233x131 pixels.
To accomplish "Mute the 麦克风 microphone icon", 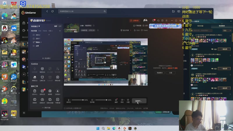I will coord(68,100).
